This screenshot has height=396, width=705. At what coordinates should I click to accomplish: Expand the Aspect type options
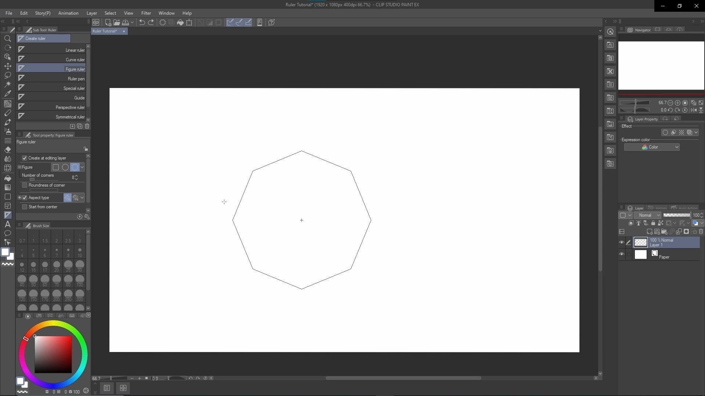pyautogui.click(x=19, y=198)
